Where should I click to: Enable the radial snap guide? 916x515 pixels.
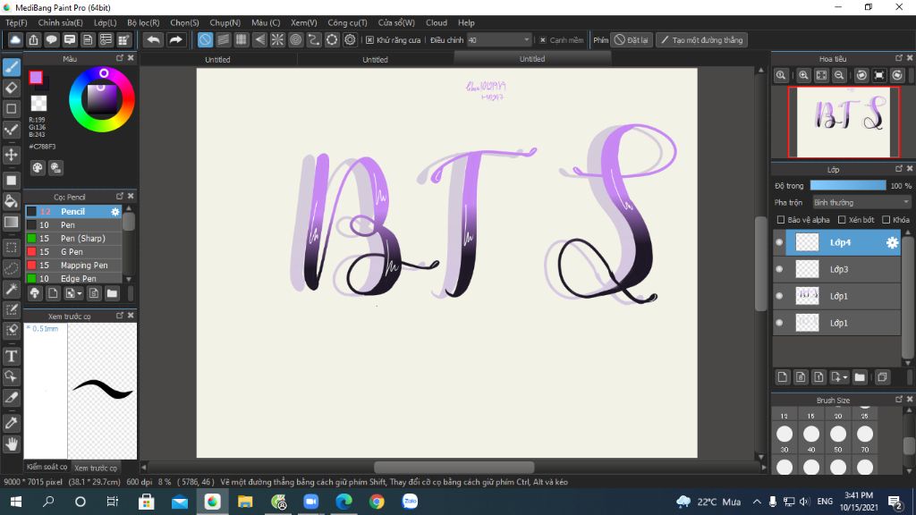coord(277,40)
